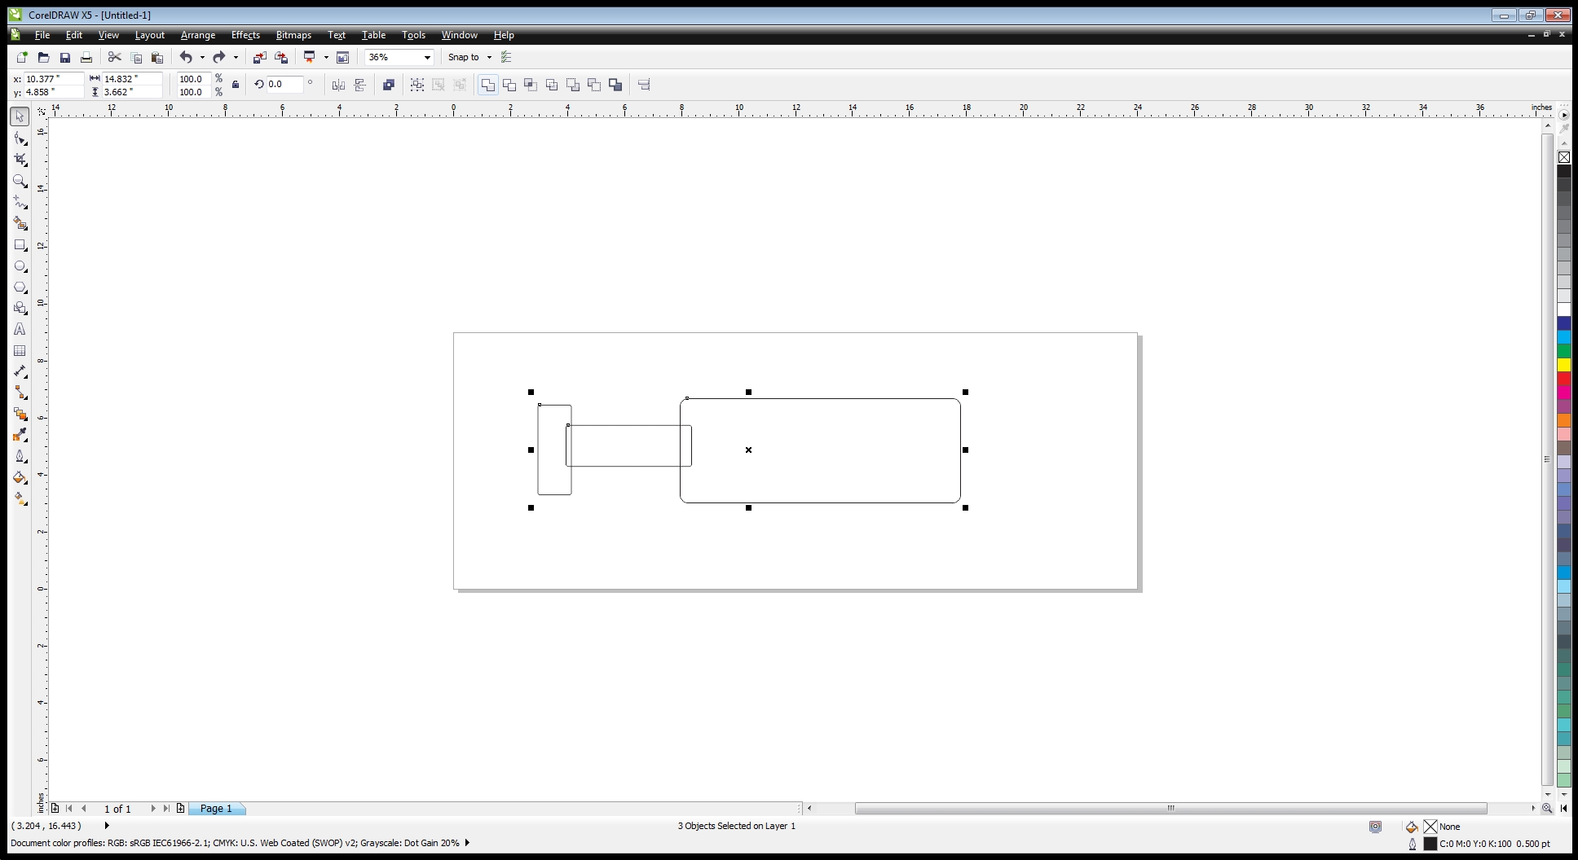Screen dimensions: 1578x860
Task: Select the Interactive Fill tool
Action: tap(20, 498)
